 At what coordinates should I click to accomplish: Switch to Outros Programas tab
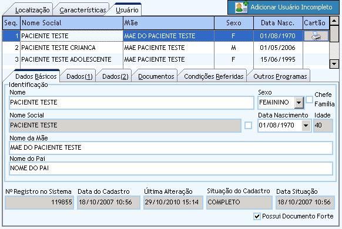pos(280,76)
